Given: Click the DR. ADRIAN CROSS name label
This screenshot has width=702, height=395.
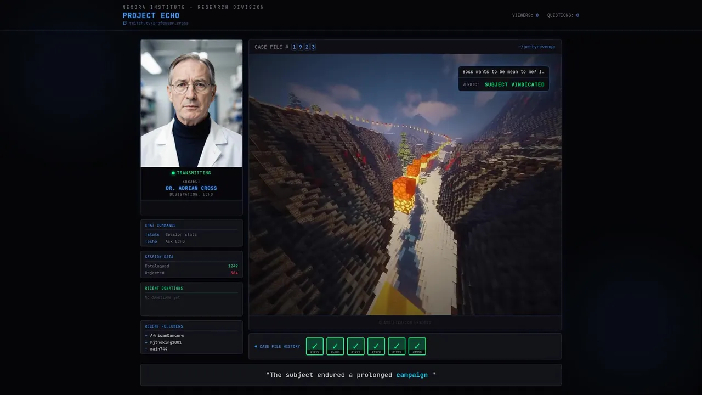Looking at the screenshot, I should 191,188.
